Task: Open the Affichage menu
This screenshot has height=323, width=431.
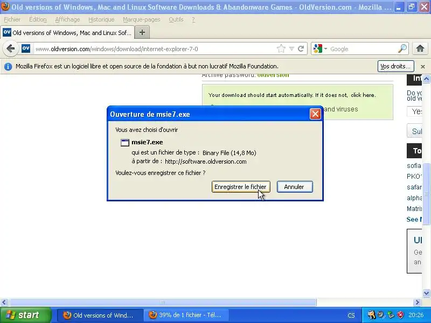Action: pyautogui.click(x=67, y=19)
